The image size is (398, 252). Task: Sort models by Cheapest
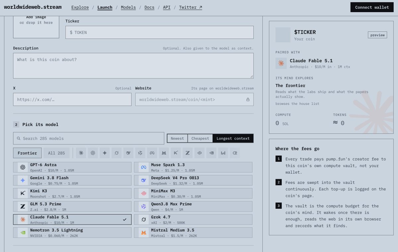[x=200, y=138]
